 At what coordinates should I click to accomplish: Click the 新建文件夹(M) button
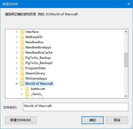click(x=21, y=120)
